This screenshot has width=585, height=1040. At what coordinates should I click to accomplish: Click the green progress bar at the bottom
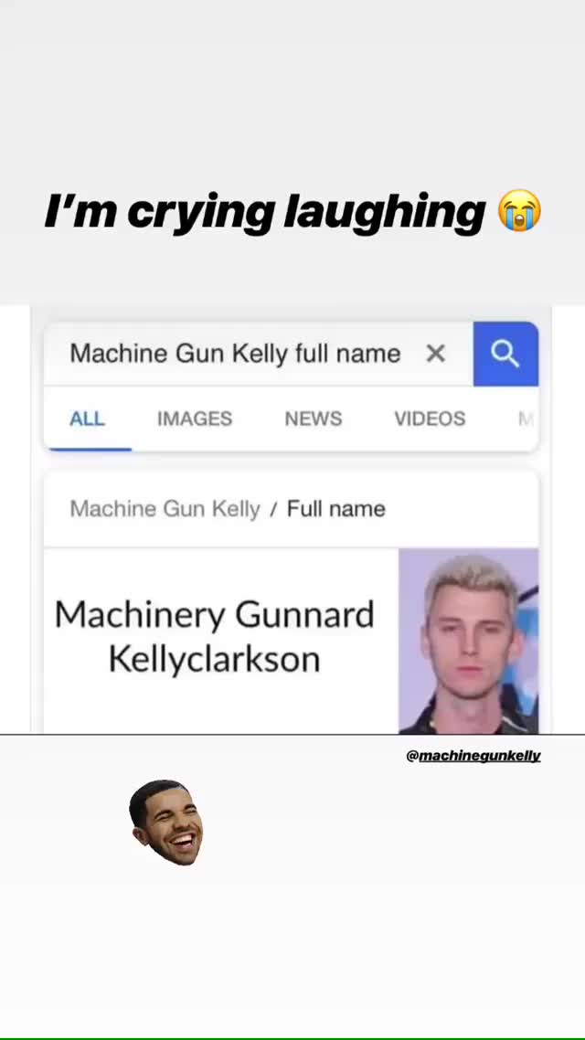click(x=292, y=1038)
